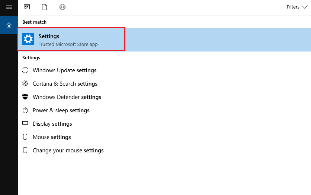Click the 'Best match' heading
Image resolution: width=311 pixels, height=195 pixels.
34,22
